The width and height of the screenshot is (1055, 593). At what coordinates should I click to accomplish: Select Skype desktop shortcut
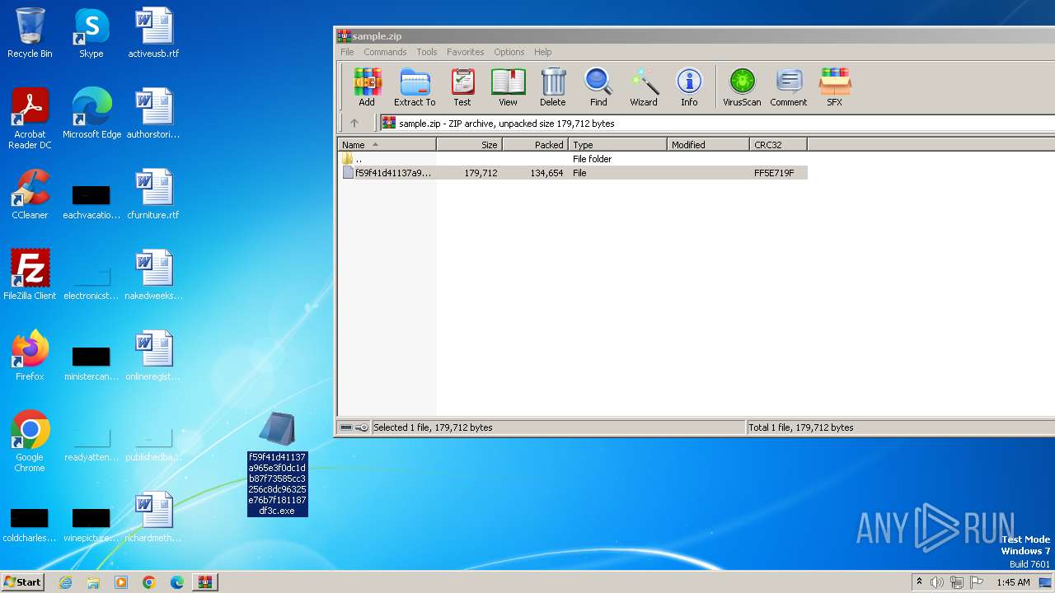pos(91,33)
